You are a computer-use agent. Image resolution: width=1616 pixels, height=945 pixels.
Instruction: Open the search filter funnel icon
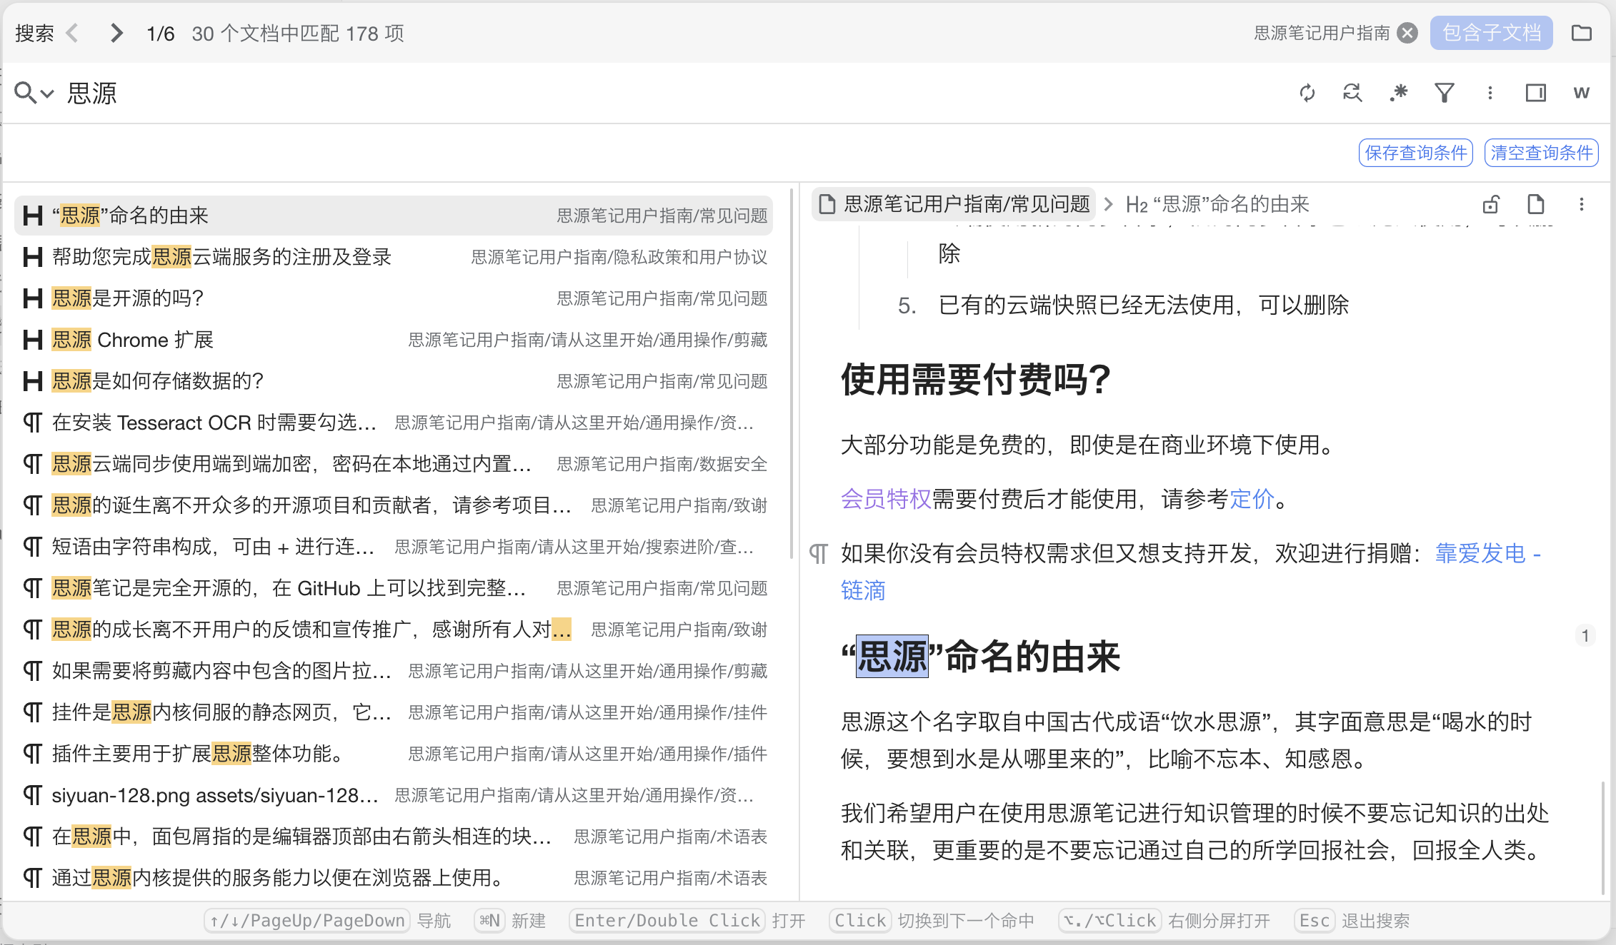[1444, 93]
